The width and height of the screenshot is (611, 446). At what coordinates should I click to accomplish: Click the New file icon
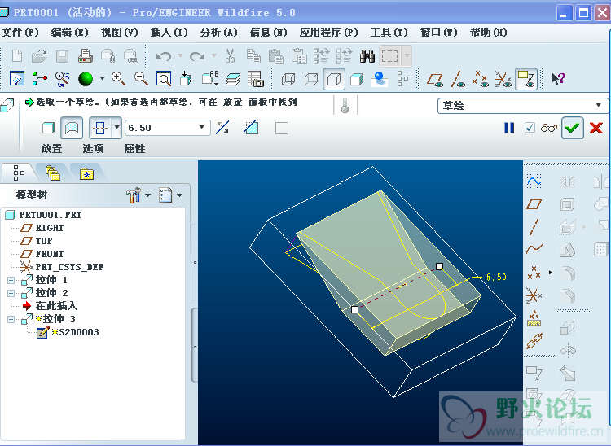pos(17,56)
